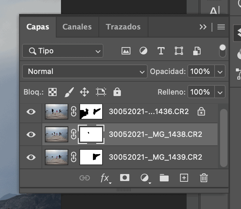Screen dimensions: 241x209
Task: Toggle the layer filtering switch
Action: click(x=223, y=51)
